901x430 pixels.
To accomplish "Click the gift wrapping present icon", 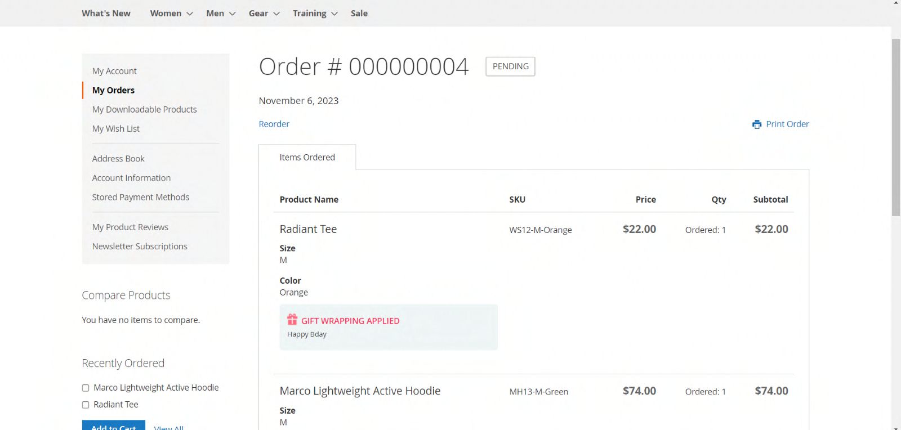I will 292,320.
